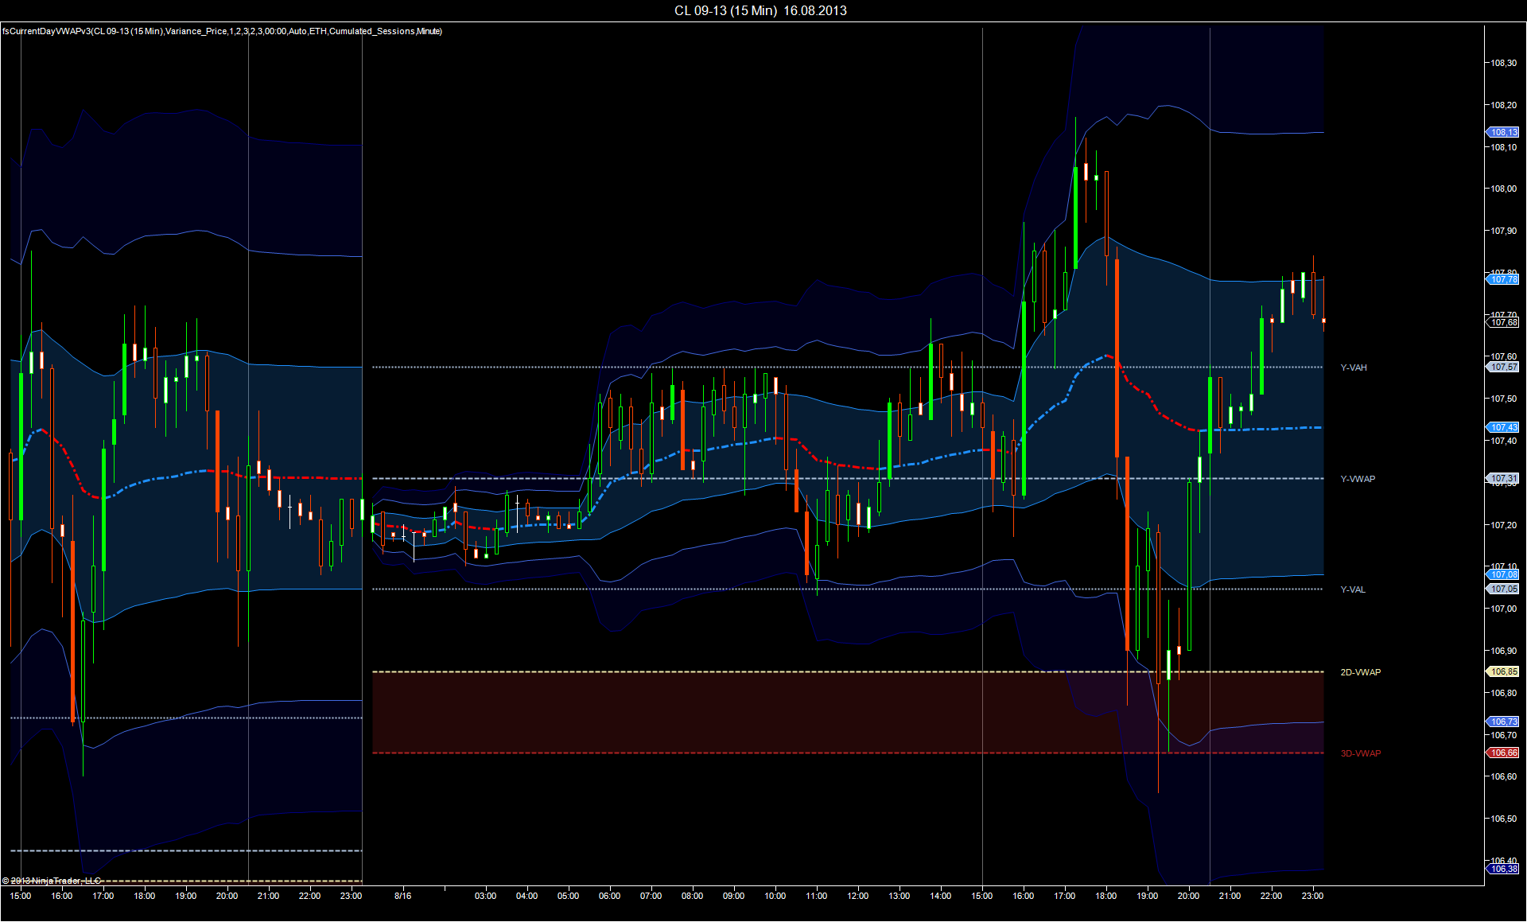
Task: Click the red 3D-VWAP label text
Action: tap(1360, 753)
